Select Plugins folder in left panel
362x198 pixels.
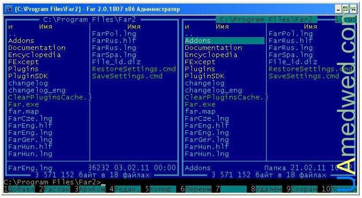(23, 69)
